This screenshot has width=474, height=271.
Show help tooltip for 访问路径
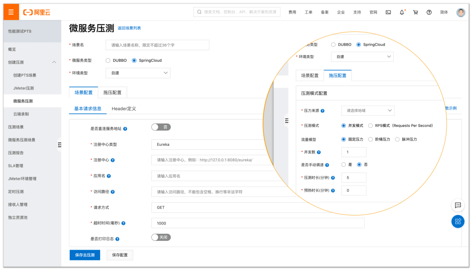pyautogui.click(x=112, y=192)
